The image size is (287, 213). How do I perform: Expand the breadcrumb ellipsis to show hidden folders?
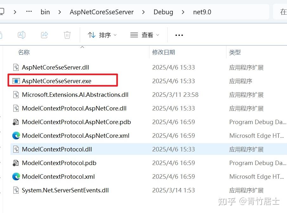point(29,12)
